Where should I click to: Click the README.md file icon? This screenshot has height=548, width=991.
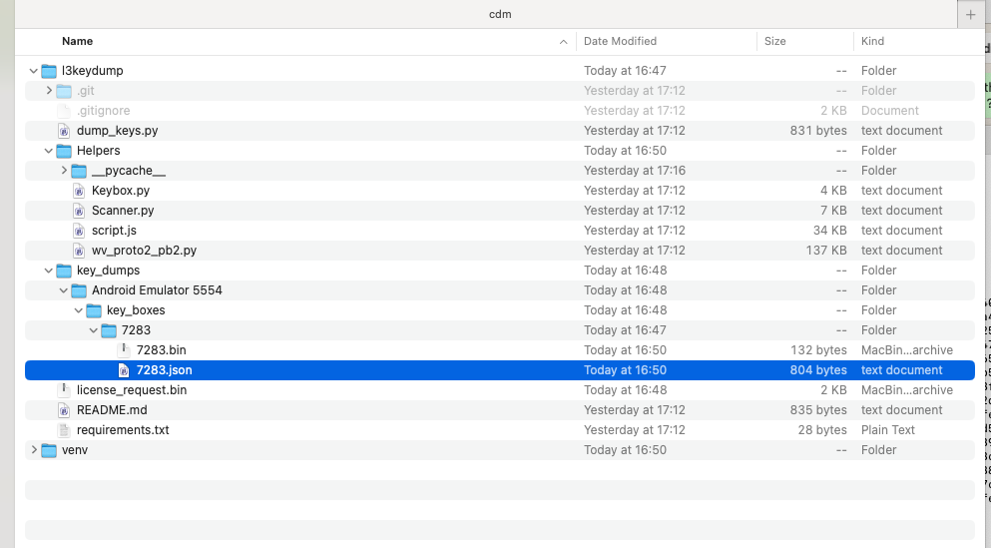[x=64, y=410]
